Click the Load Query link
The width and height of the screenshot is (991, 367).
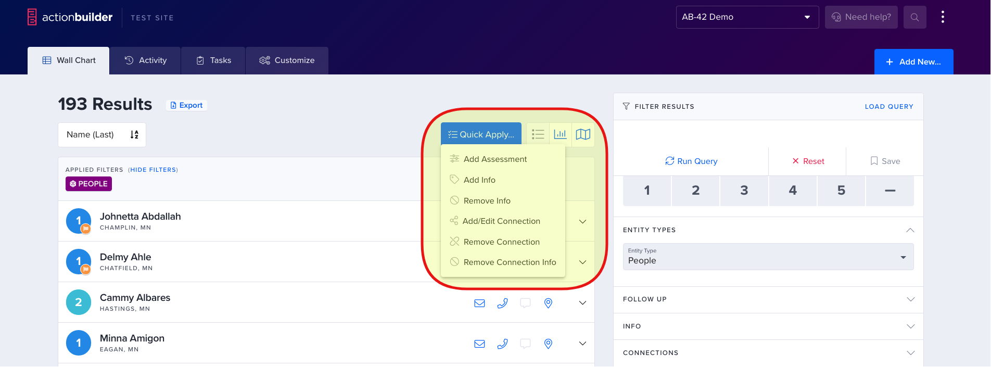888,107
